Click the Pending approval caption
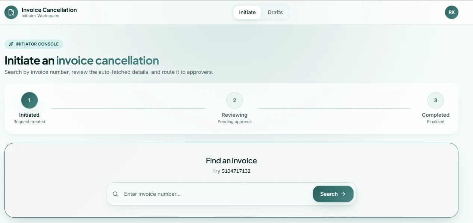473x223 pixels. (234, 122)
